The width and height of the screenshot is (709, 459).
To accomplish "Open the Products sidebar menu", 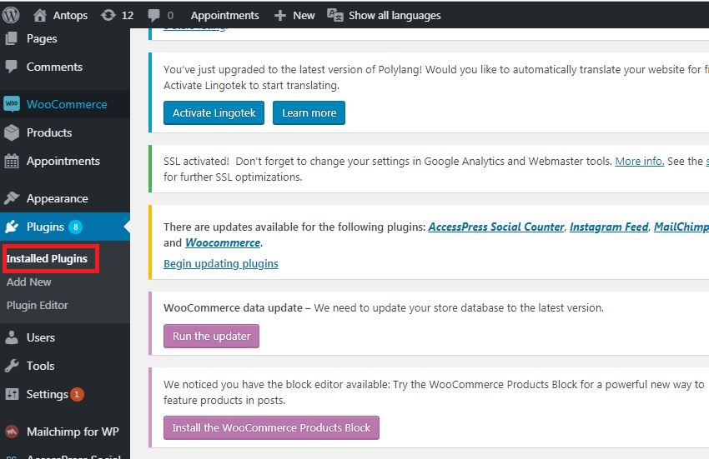I will [x=49, y=132].
